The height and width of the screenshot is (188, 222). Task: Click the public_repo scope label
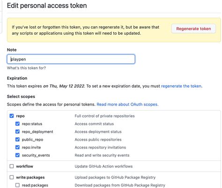coord(32,140)
